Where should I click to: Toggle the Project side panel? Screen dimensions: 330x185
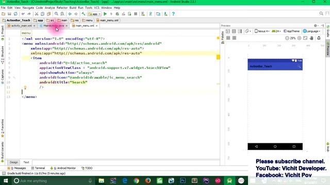(x=3, y=33)
